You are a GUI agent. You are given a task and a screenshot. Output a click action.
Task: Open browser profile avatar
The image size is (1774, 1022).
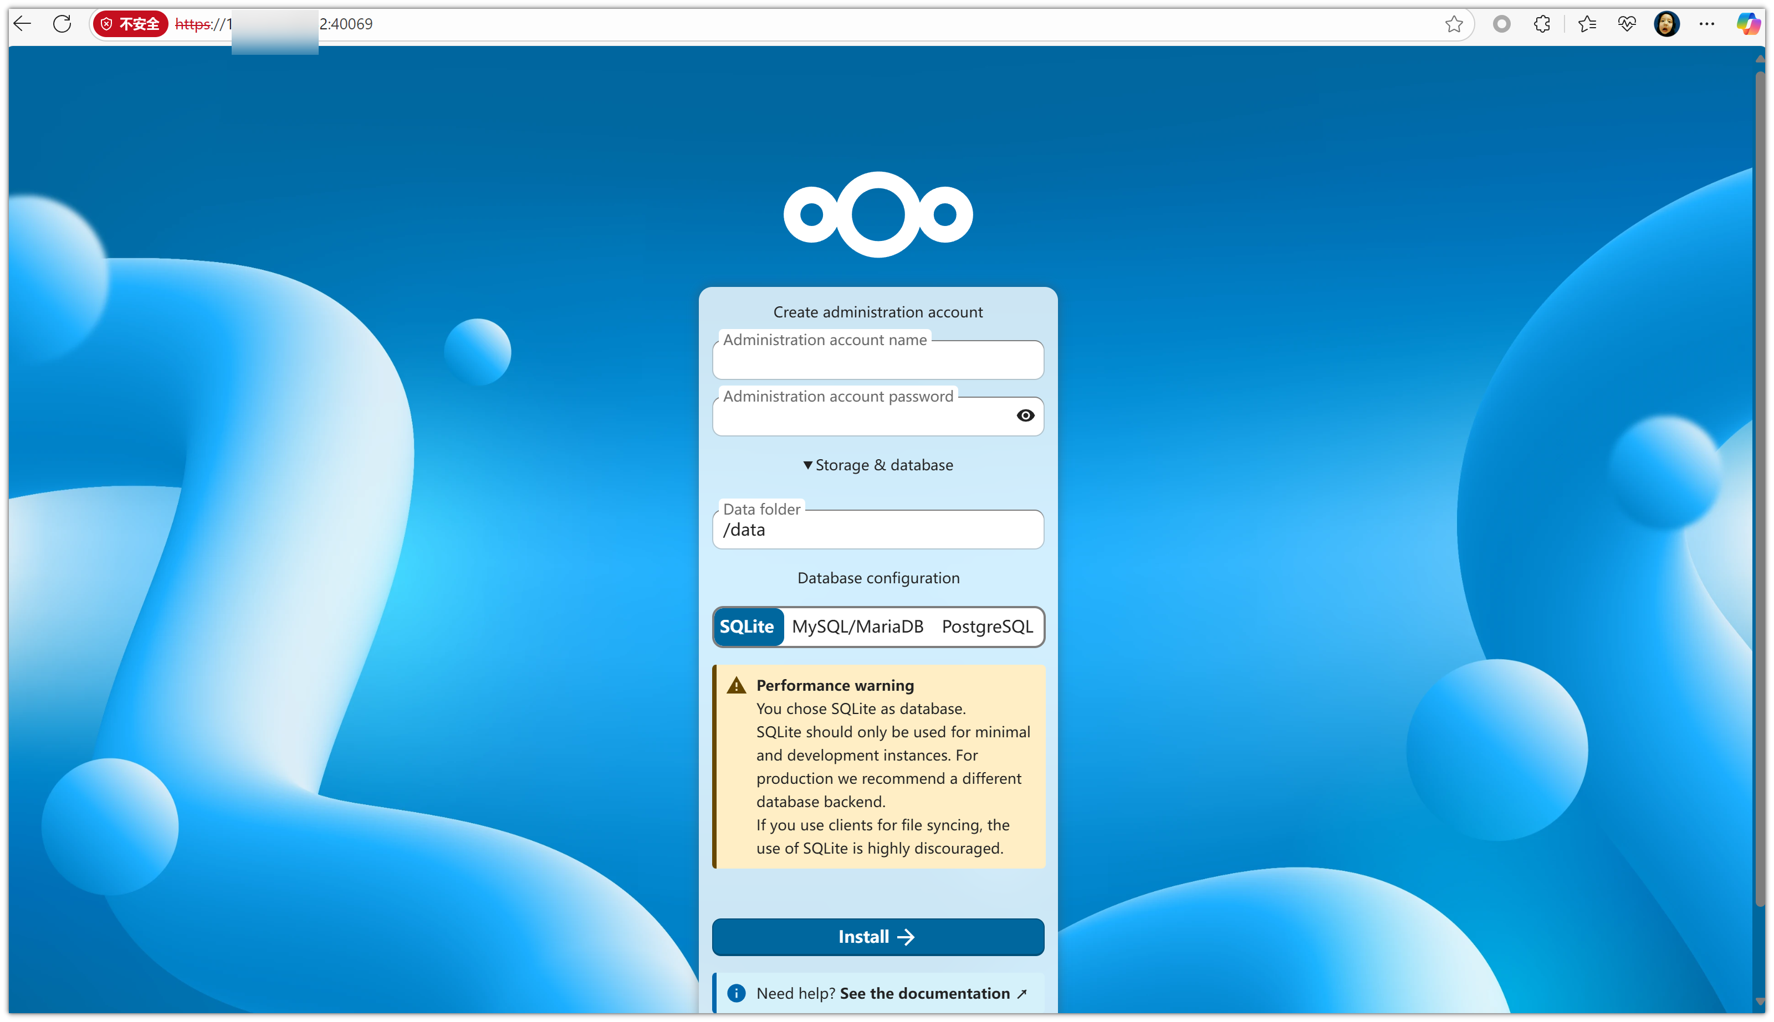click(1666, 24)
